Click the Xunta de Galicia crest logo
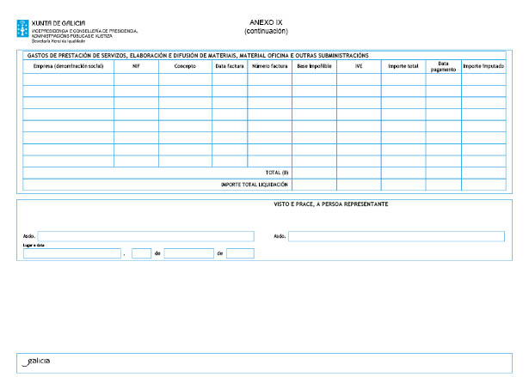Screen dimensions: 529x377 [22, 26]
